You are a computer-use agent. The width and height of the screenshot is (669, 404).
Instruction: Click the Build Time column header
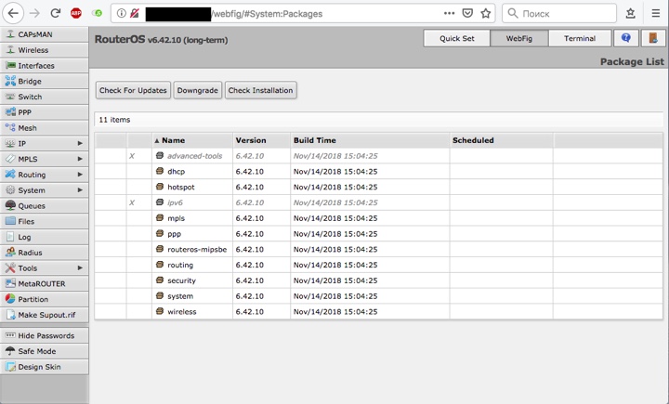pyautogui.click(x=370, y=140)
